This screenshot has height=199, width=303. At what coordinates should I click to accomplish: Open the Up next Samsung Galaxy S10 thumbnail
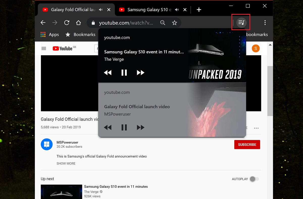tap(61, 192)
